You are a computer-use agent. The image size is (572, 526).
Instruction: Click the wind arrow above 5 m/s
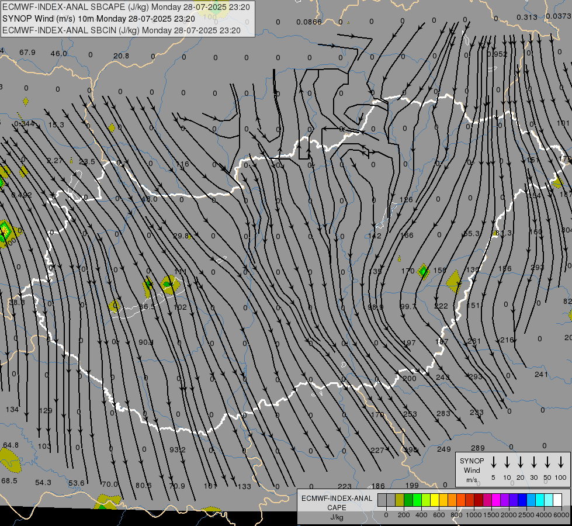pos(493,462)
